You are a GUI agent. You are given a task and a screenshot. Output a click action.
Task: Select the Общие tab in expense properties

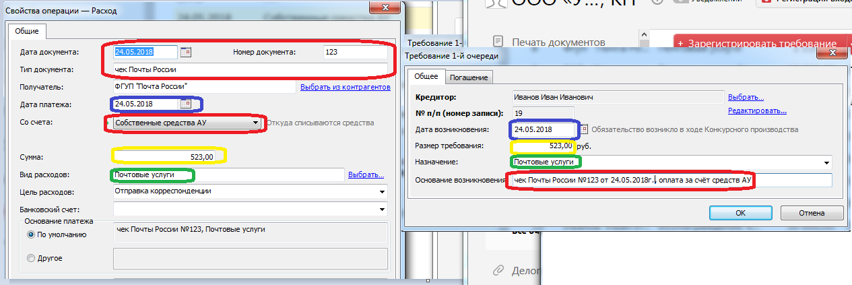(27, 31)
